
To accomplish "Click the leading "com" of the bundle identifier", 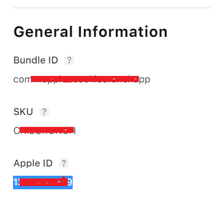I will coord(22,80).
